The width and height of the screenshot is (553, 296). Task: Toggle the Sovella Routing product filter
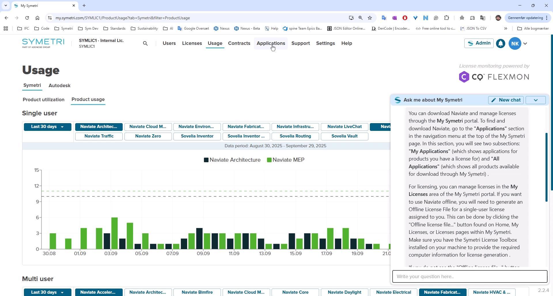tap(295, 136)
